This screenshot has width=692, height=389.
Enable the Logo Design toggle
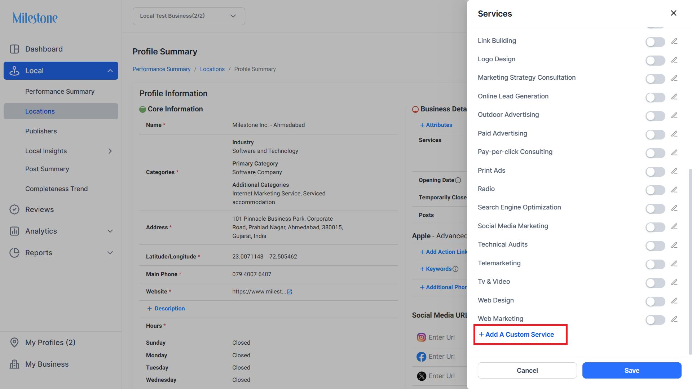click(655, 60)
